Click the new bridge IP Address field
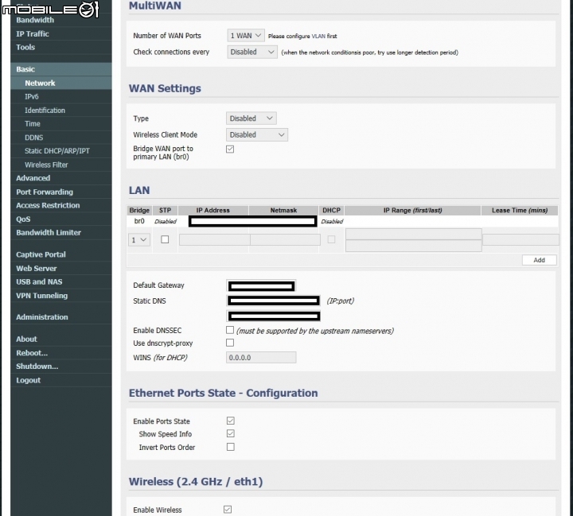Viewport: 573px width, 516px height. coord(215,239)
